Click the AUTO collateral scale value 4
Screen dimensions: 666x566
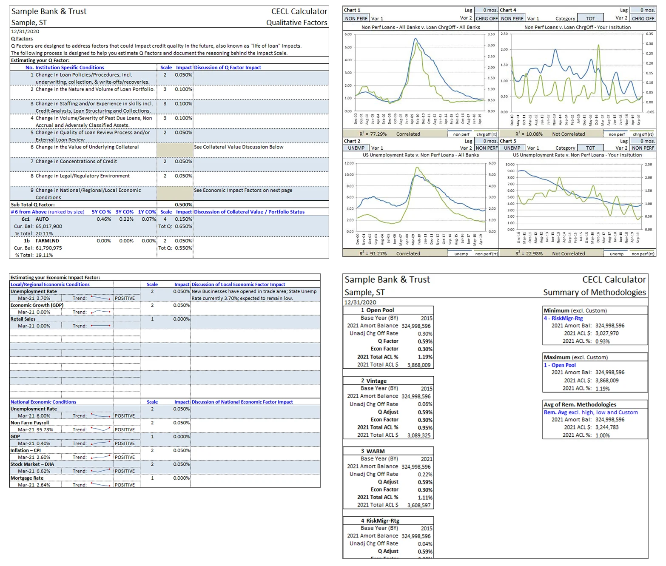click(x=165, y=219)
